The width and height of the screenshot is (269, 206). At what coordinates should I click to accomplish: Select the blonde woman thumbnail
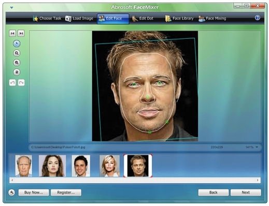109,166
